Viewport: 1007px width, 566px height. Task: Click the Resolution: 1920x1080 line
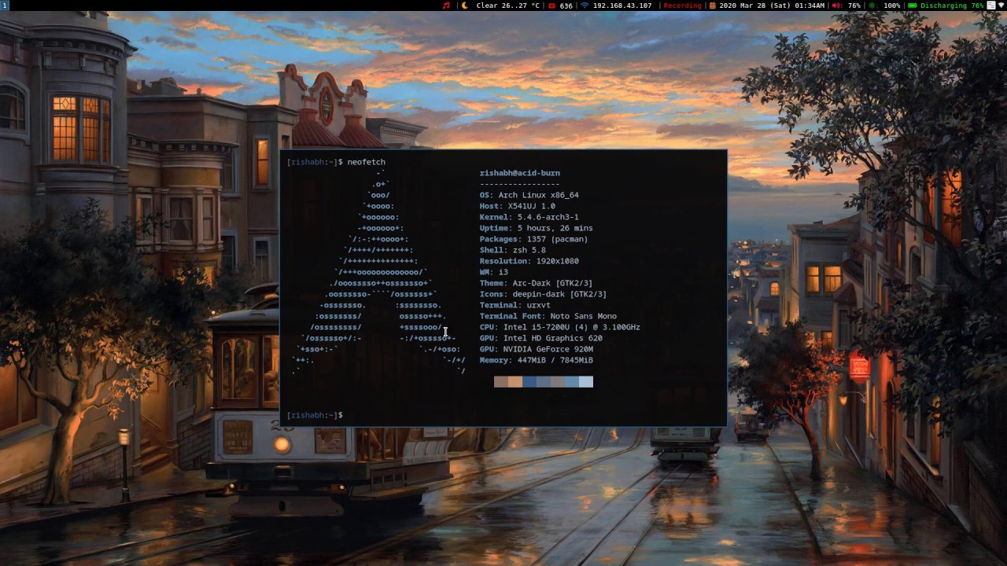(529, 261)
